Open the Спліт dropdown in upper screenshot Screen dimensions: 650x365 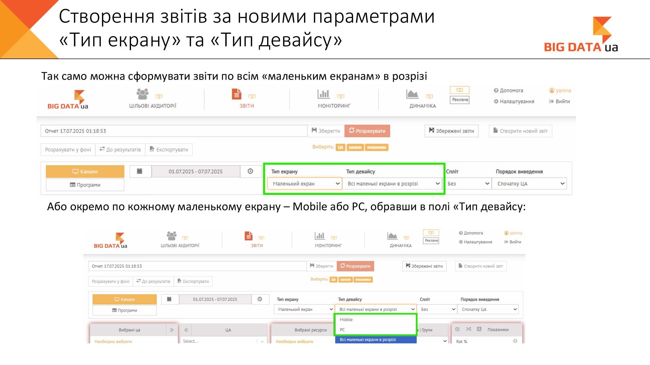(x=468, y=184)
